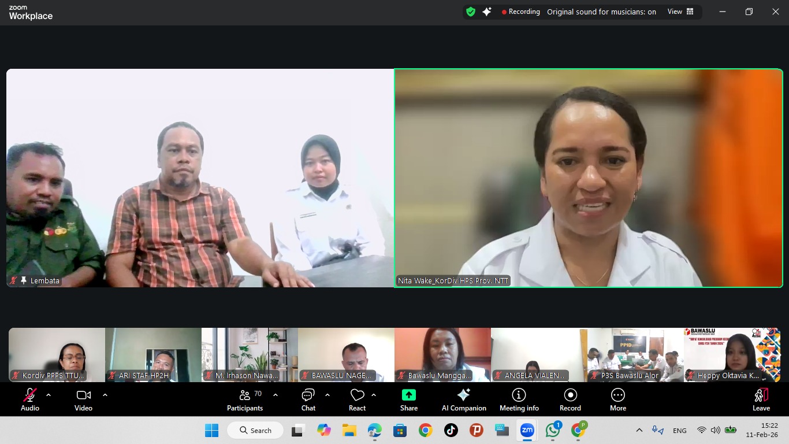The image size is (789, 444).
Task: Expand the Audio settings chevron
Action: click(48, 395)
